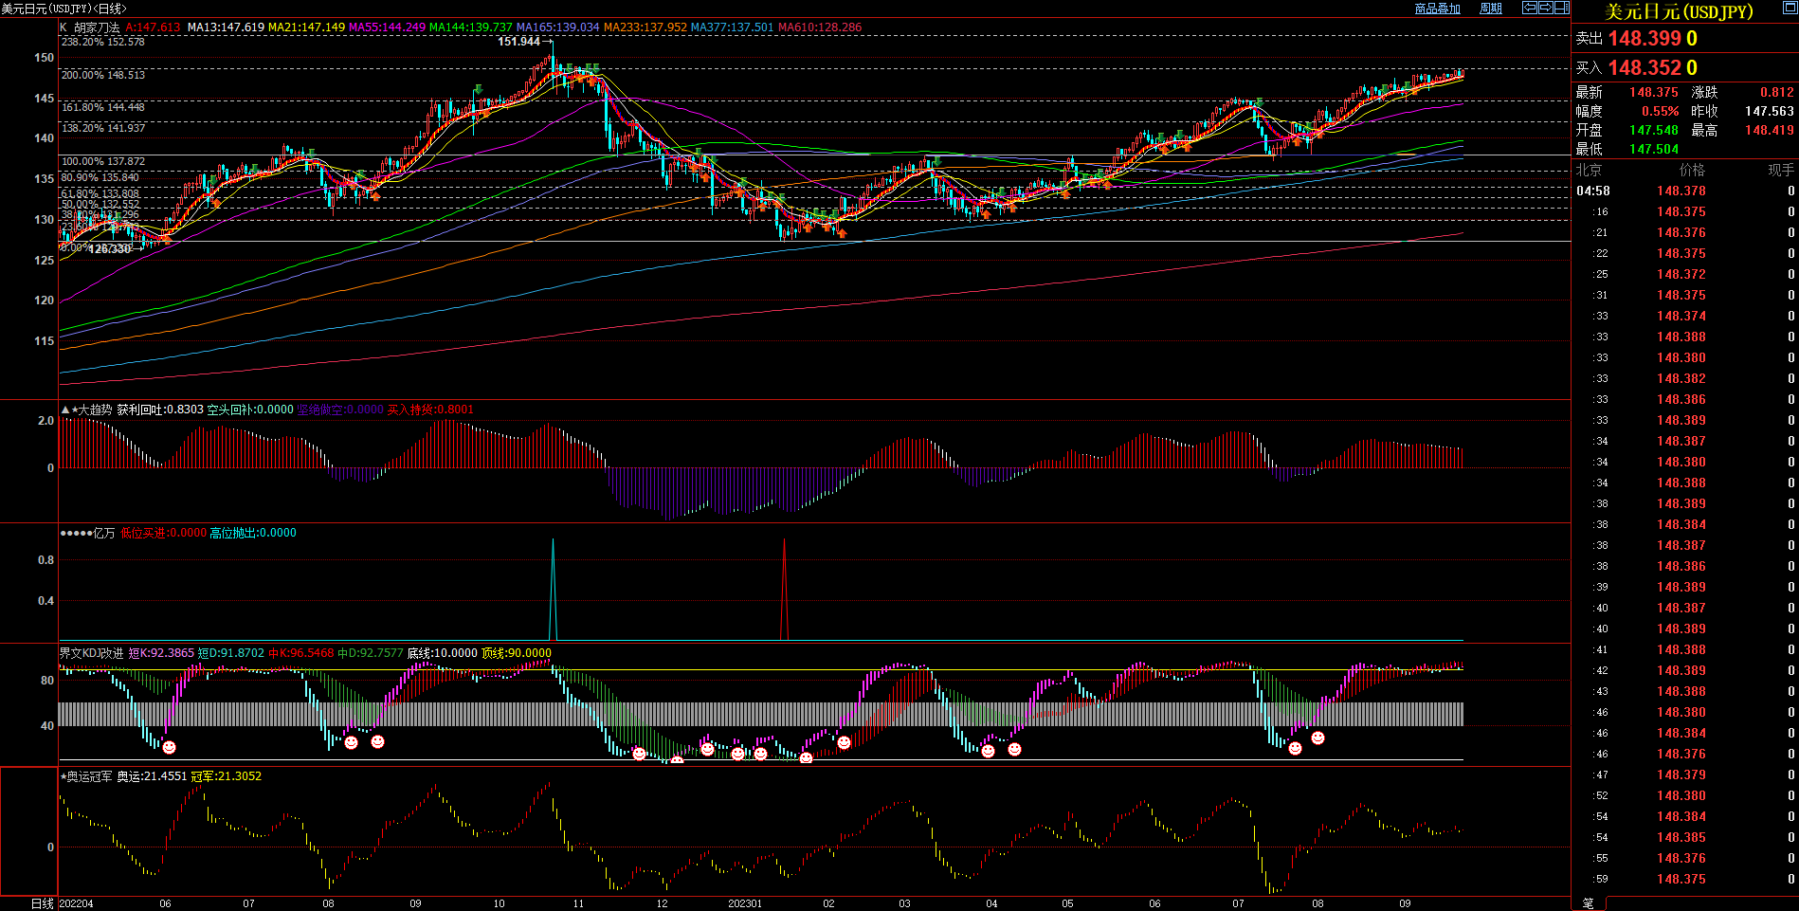
Task: Click the right arrow navigation icon
Action: pos(1545,8)
